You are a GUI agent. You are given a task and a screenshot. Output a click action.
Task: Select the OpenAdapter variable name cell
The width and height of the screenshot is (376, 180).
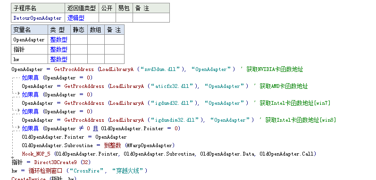(30, 39)
